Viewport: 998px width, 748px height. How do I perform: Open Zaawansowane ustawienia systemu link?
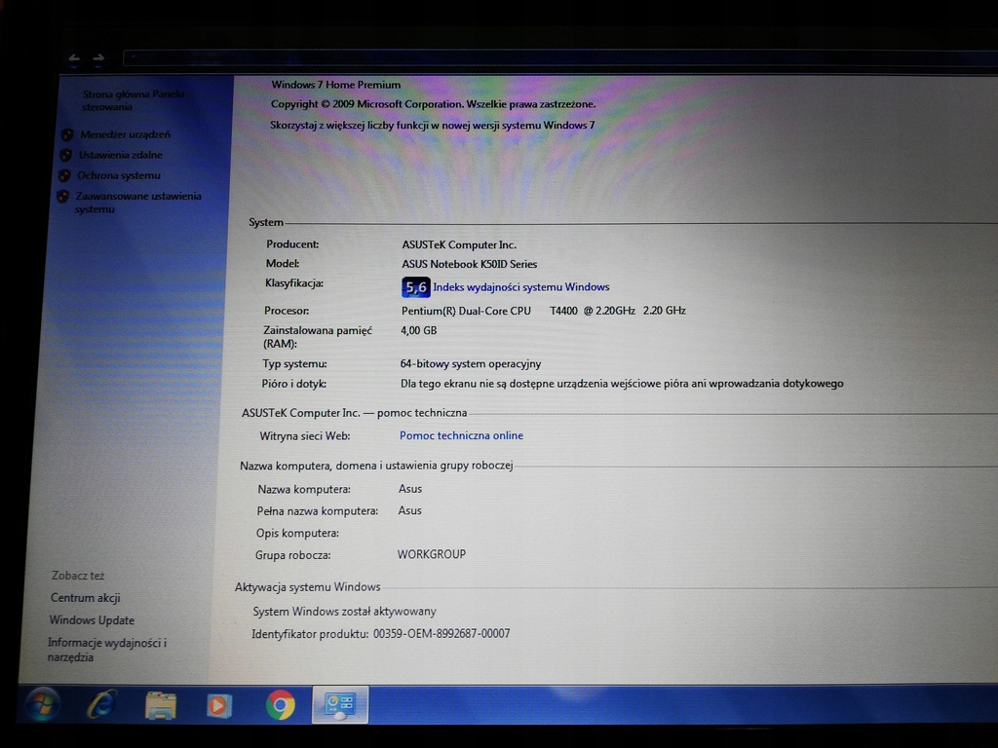137,203
